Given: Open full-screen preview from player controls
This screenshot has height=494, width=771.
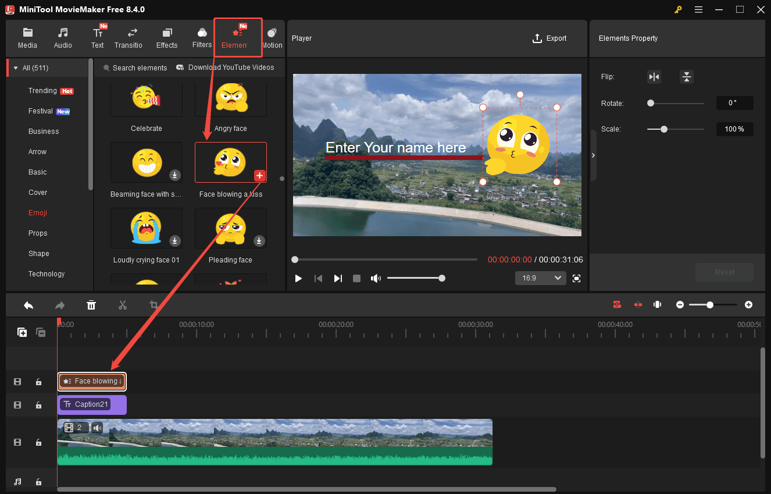Looking at the screenshot, I should pyautogui.click(x=576, y=278).
